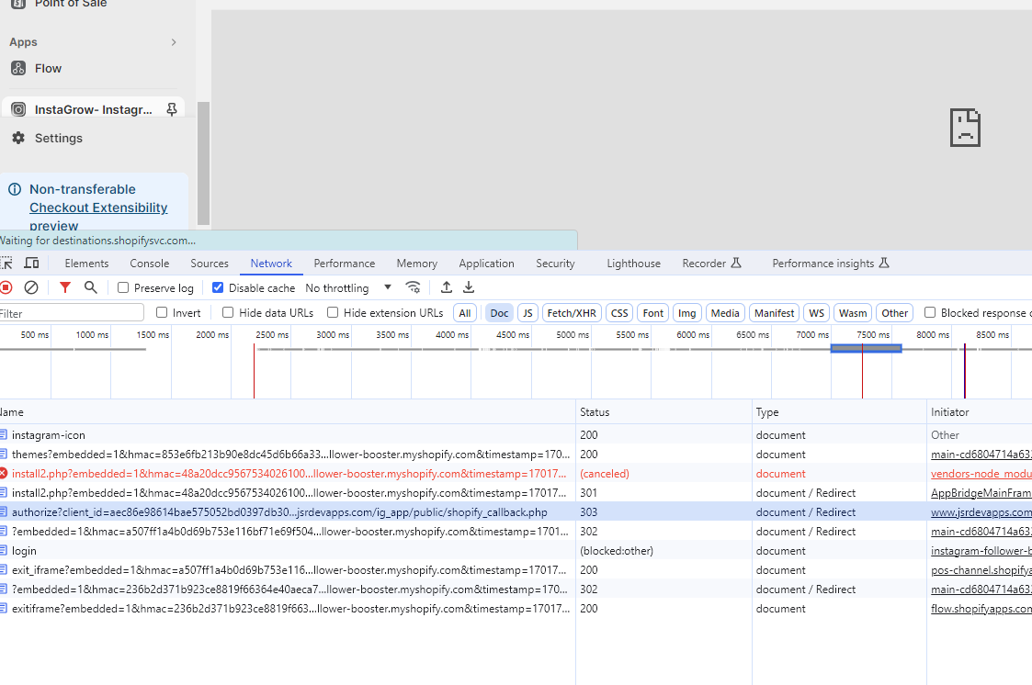Enable Preserve log checkbox
Screen dimensions: 1032x685
point(123,287)
